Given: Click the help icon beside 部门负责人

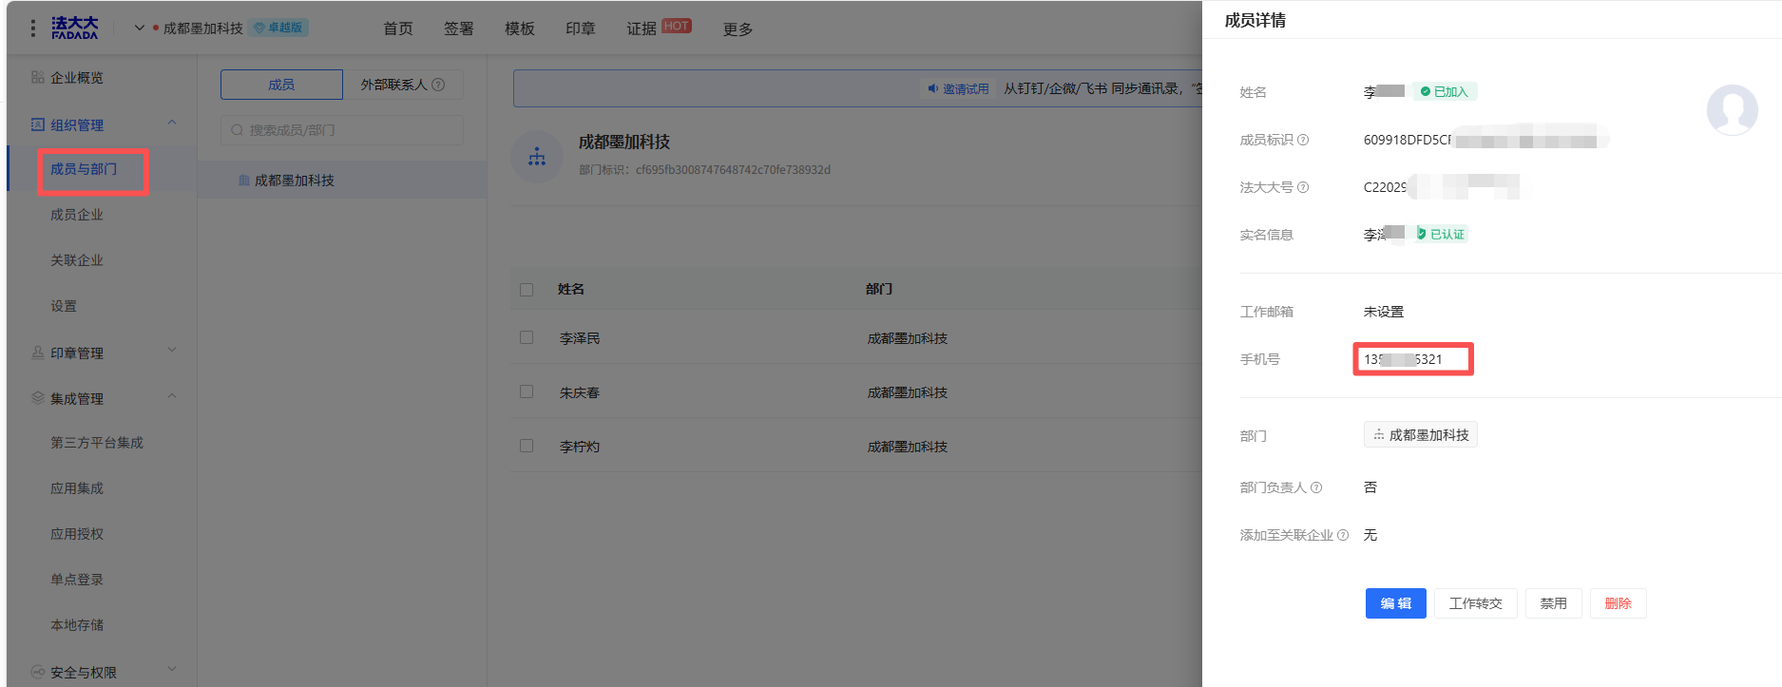Looking at the screenshot, I should (x=1316, y=487).
